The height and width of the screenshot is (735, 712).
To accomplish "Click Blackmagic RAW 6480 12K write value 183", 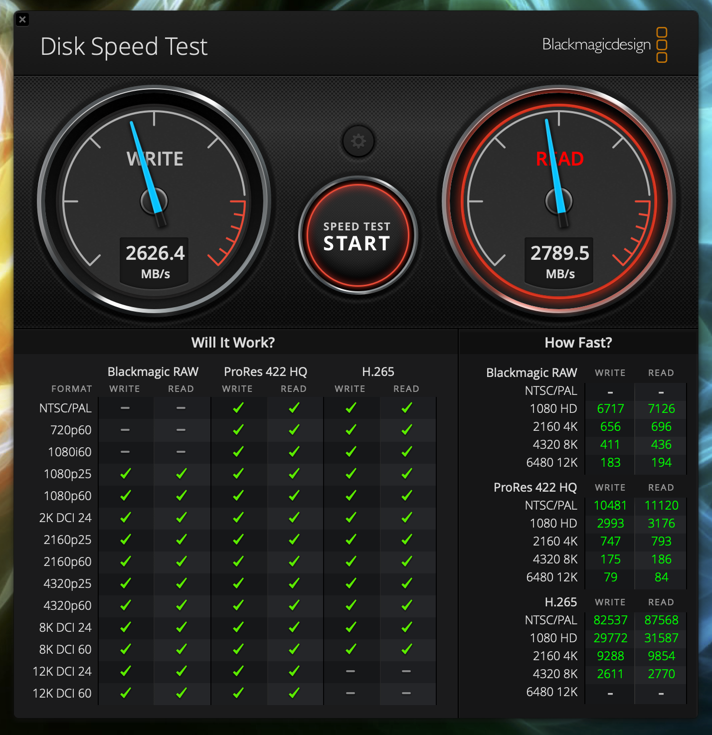I will pyautogui.click(x=610, y=463).
